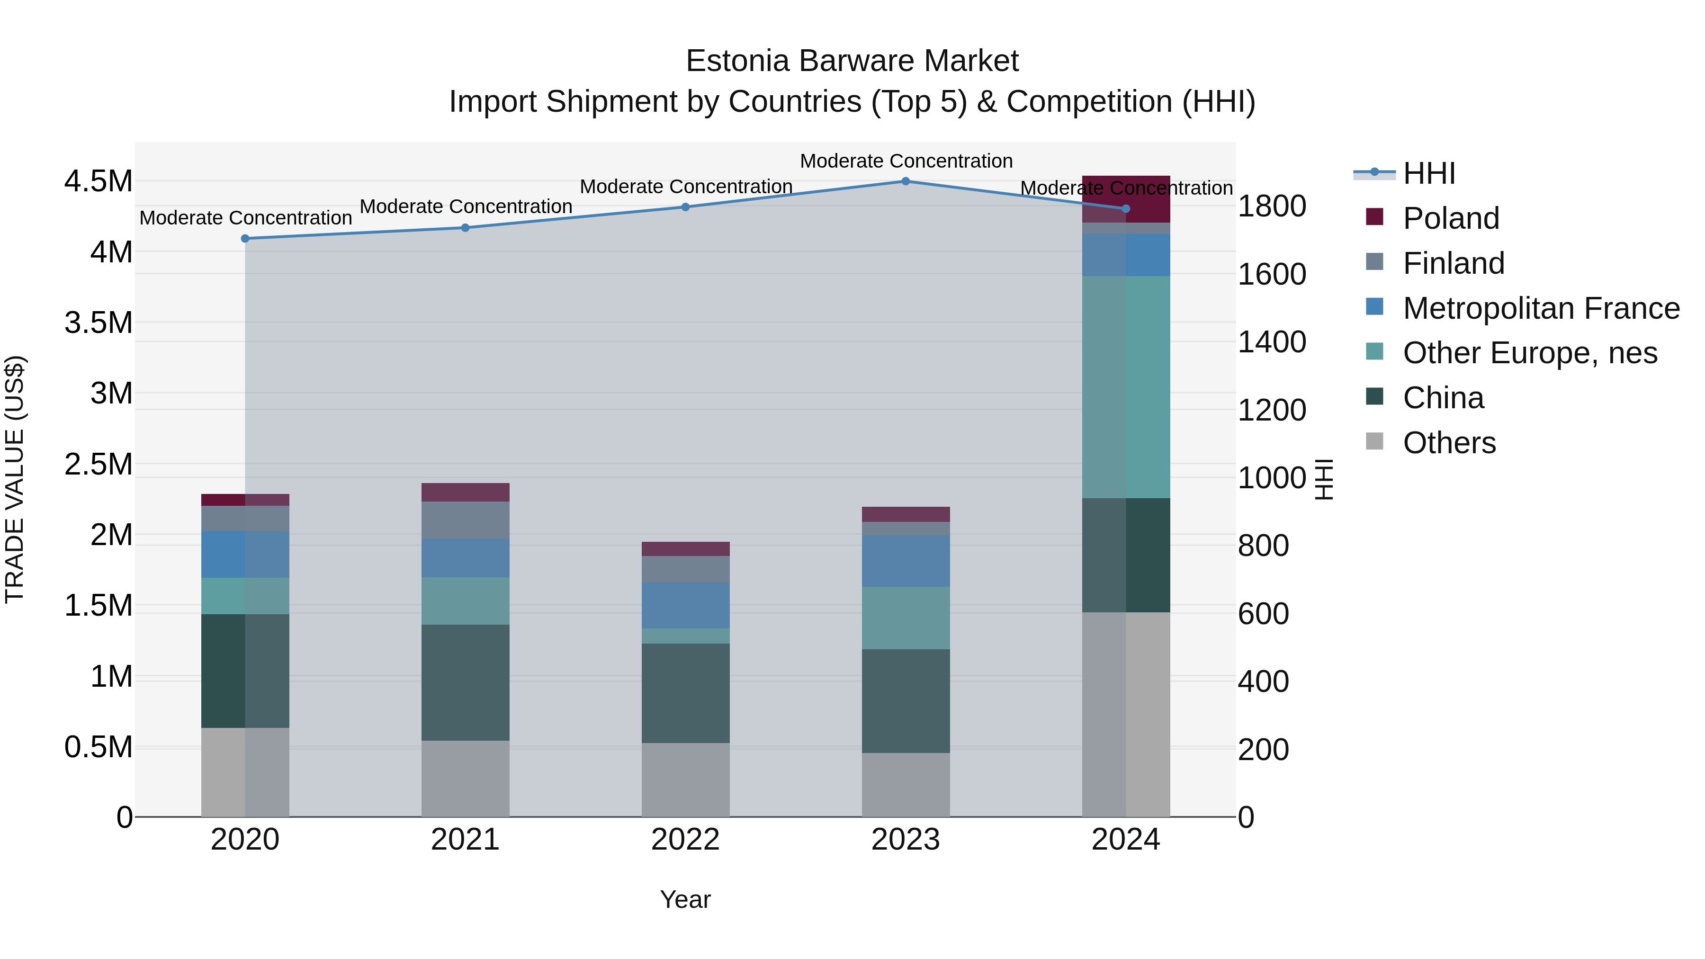
Task: Click the Other Europe teal legend swatch
Action: click(1375, 351)
